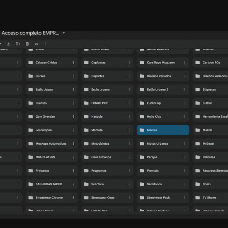
Task: Select the SAN JUDAS TADEO folder
Action: 52,184
